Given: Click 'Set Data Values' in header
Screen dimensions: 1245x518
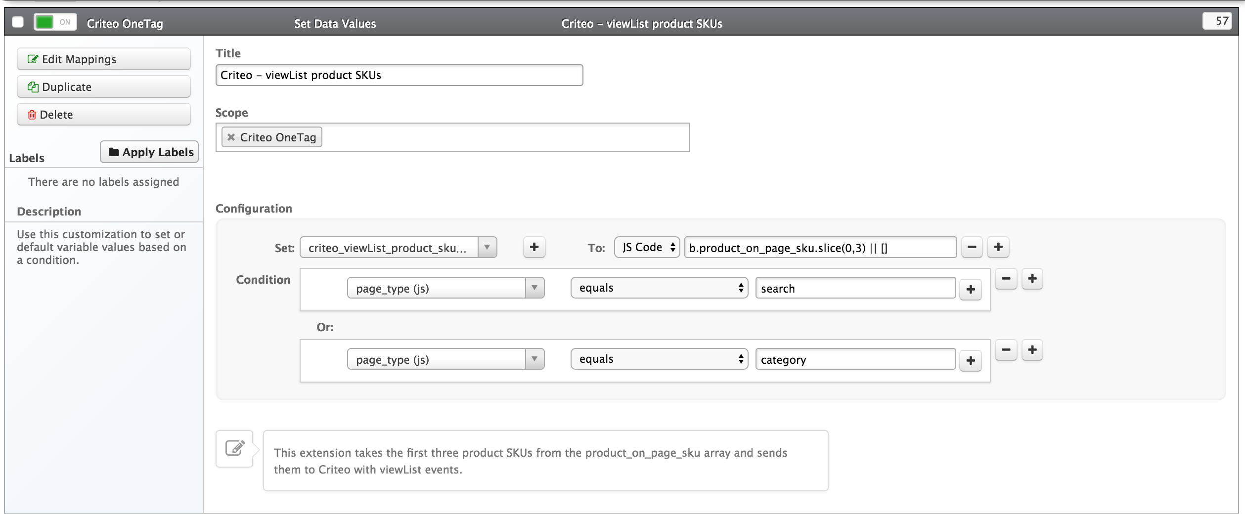Looking at the screenshot, I should point(335,24).
